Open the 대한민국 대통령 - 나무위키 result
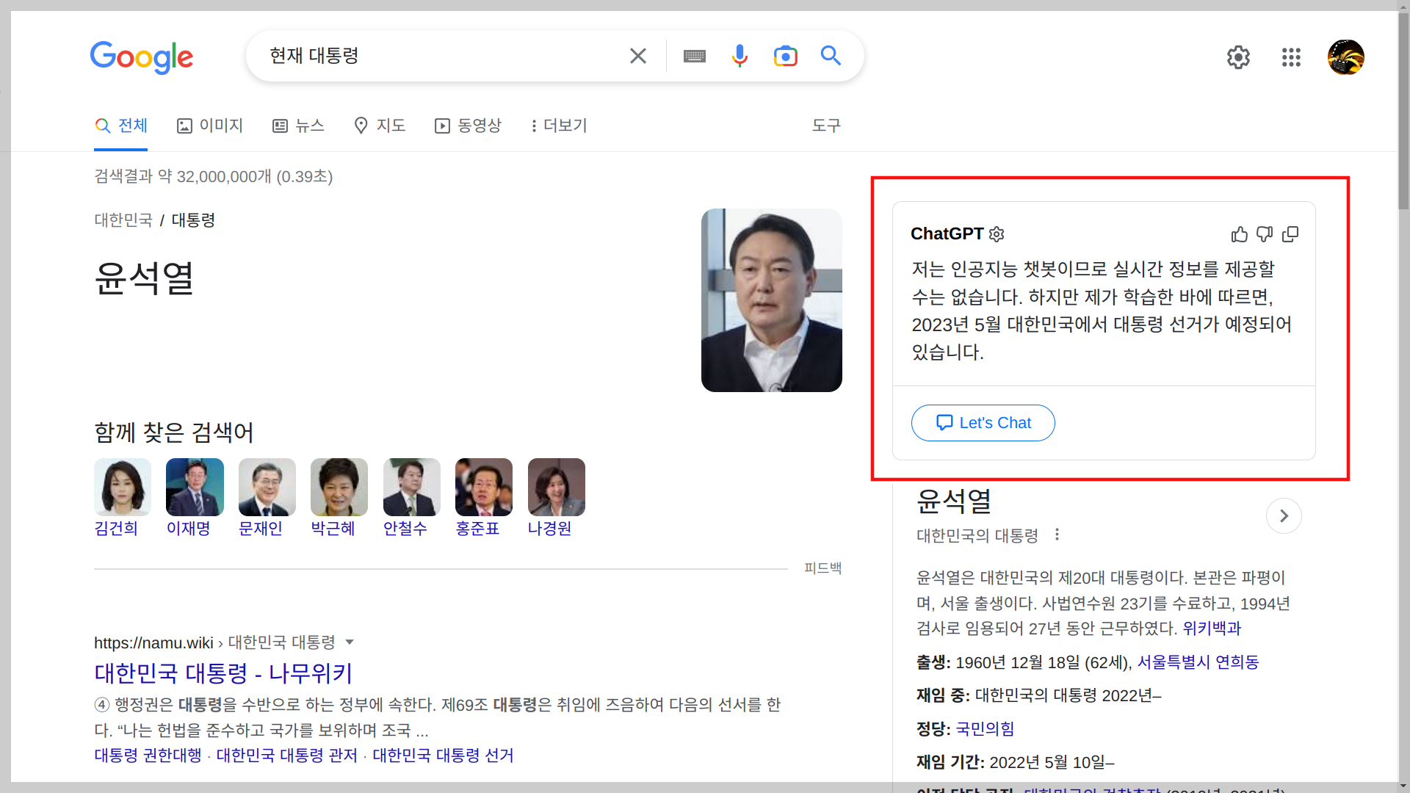1410x793 pixels. click(223, 673)
